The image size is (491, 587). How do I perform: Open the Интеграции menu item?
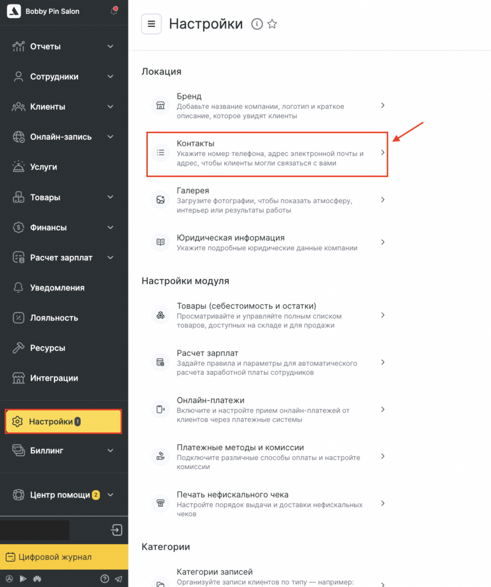point(54,378)
